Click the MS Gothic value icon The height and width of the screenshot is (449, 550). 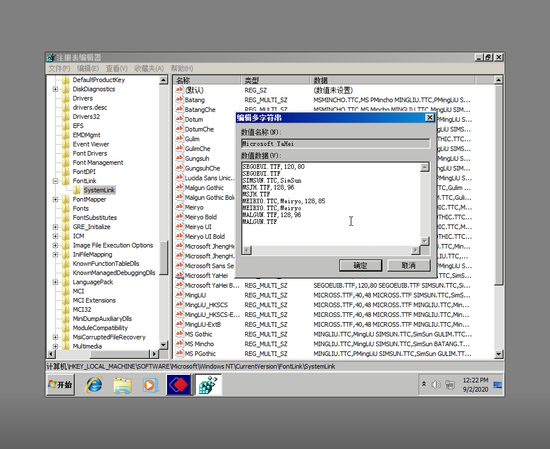180,334
